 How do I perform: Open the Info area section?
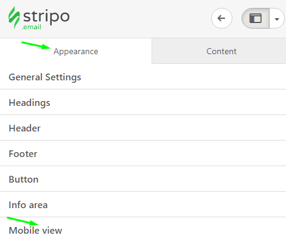pos(143,204)
